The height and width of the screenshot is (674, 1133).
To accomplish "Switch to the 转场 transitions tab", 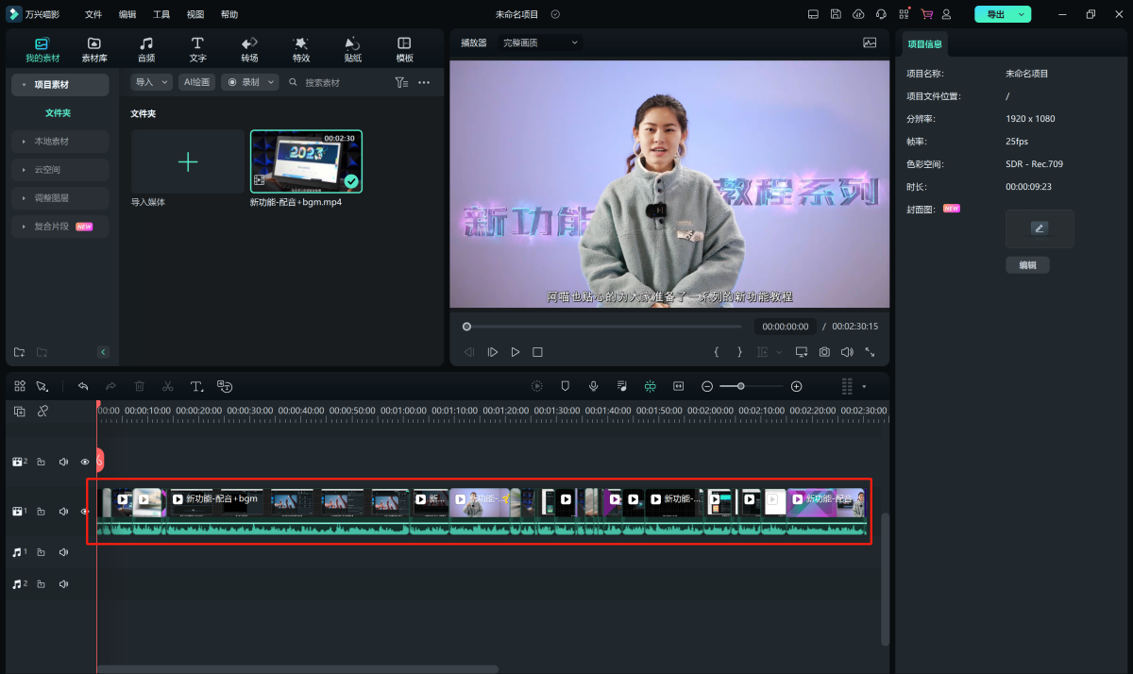I will (249, 49).
